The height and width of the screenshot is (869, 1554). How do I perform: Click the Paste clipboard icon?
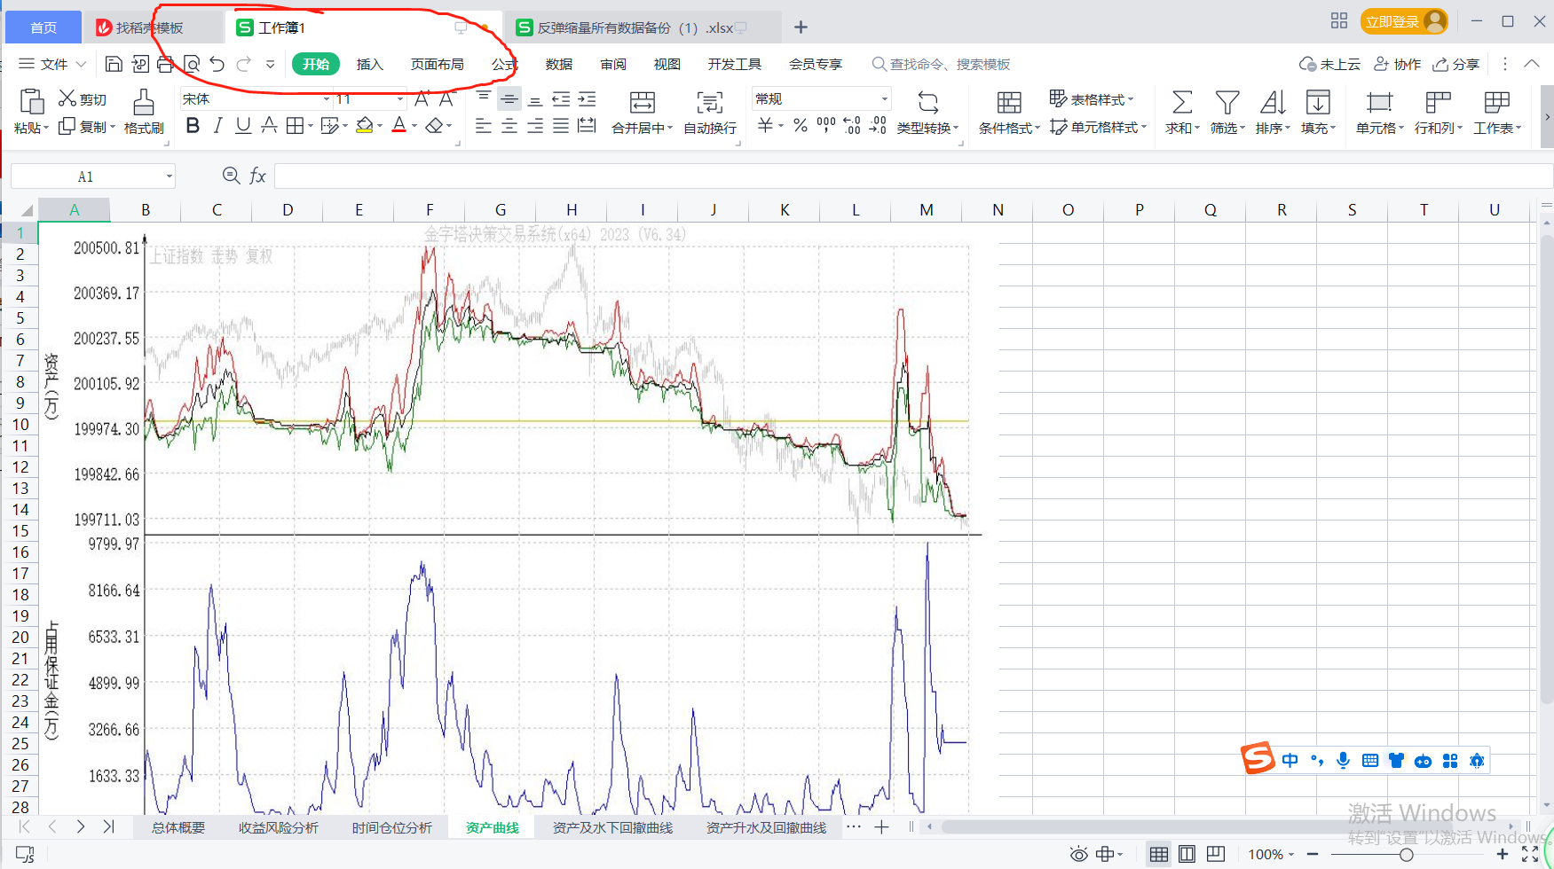(32, 102)
